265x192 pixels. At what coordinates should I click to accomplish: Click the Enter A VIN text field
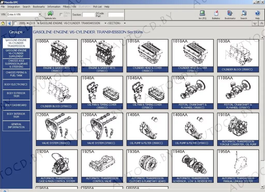click(23, 14)
